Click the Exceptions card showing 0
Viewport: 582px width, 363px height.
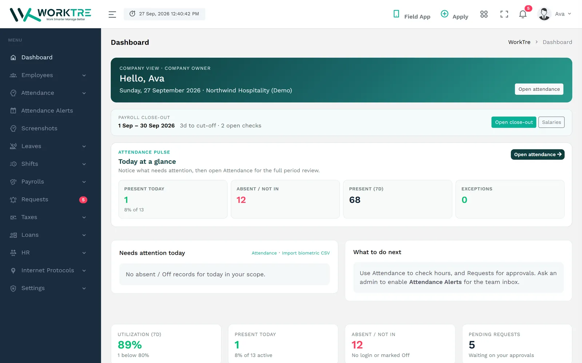[510, 199]
